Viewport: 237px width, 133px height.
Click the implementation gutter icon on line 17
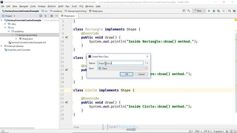pos(67,70)
